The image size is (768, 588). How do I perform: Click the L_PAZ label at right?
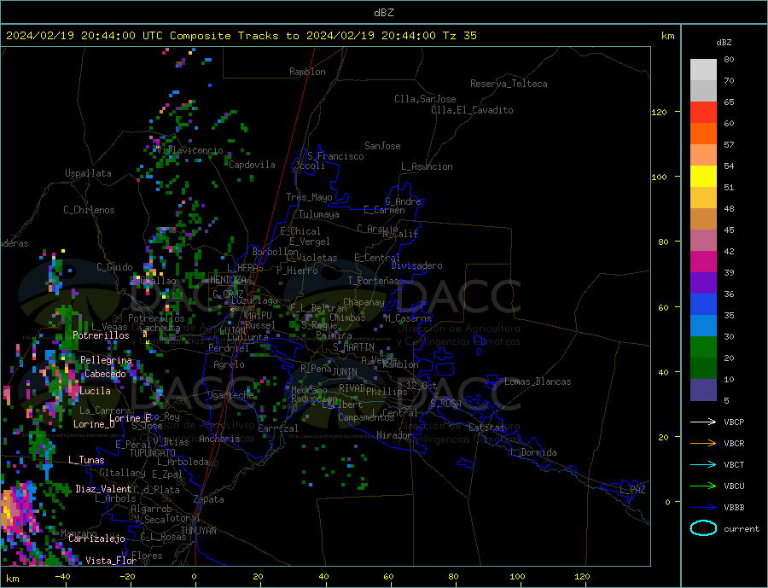point(633,490)
